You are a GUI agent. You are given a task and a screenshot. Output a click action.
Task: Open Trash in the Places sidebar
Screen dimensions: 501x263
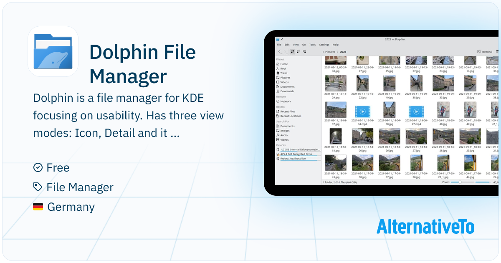[x=284, y=73]
